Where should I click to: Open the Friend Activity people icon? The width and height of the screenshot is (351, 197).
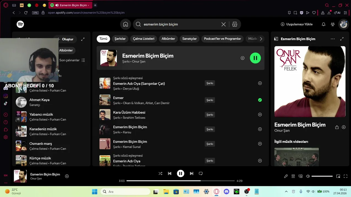333,24
